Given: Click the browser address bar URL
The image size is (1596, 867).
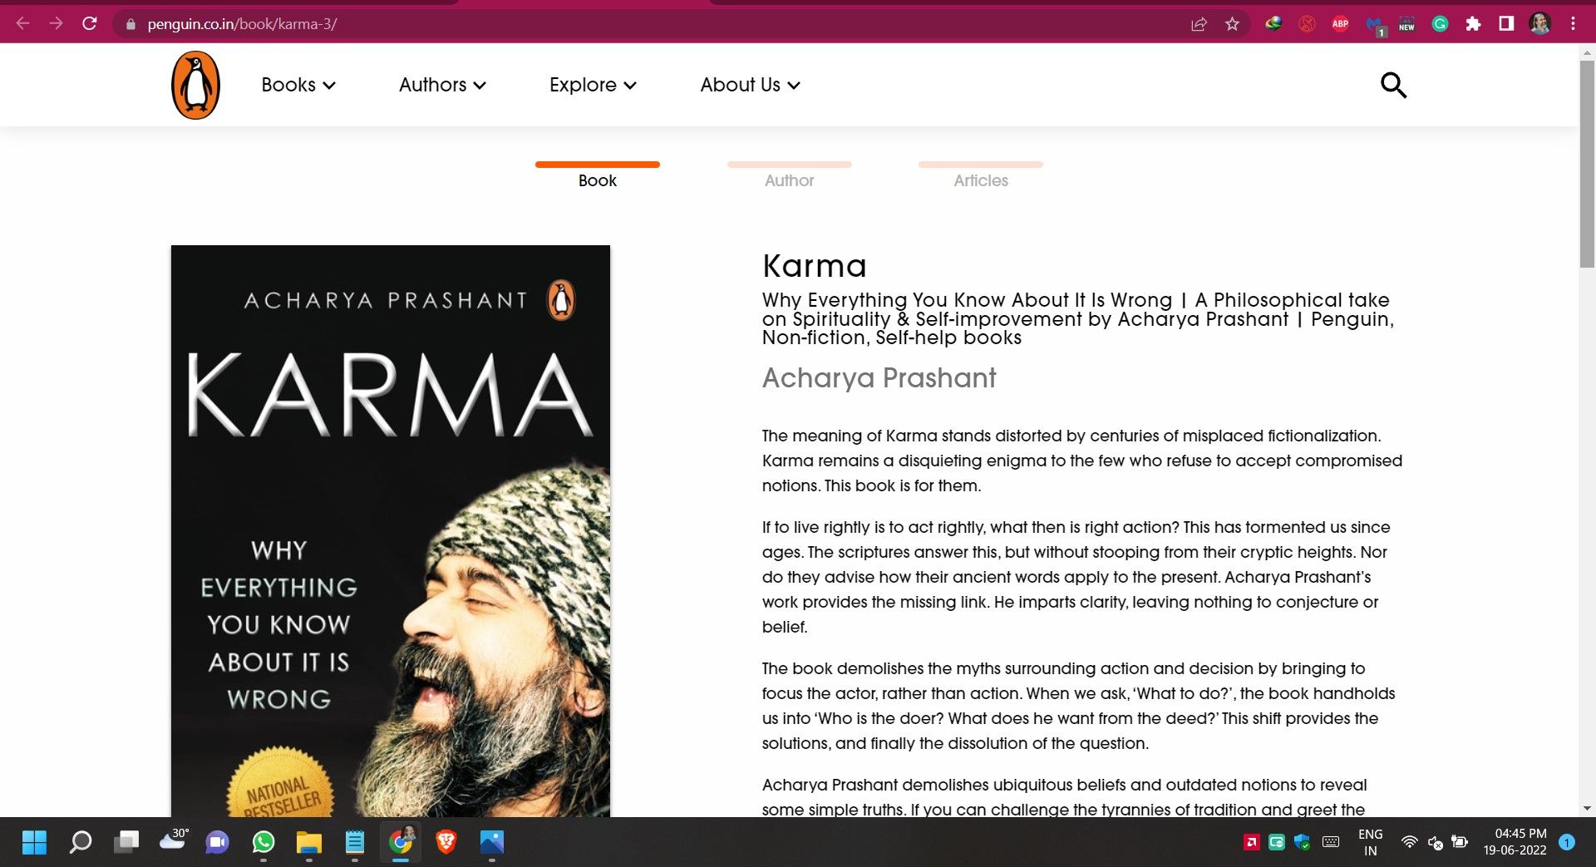Looking at the screenshot, I should tap(242, 24).
